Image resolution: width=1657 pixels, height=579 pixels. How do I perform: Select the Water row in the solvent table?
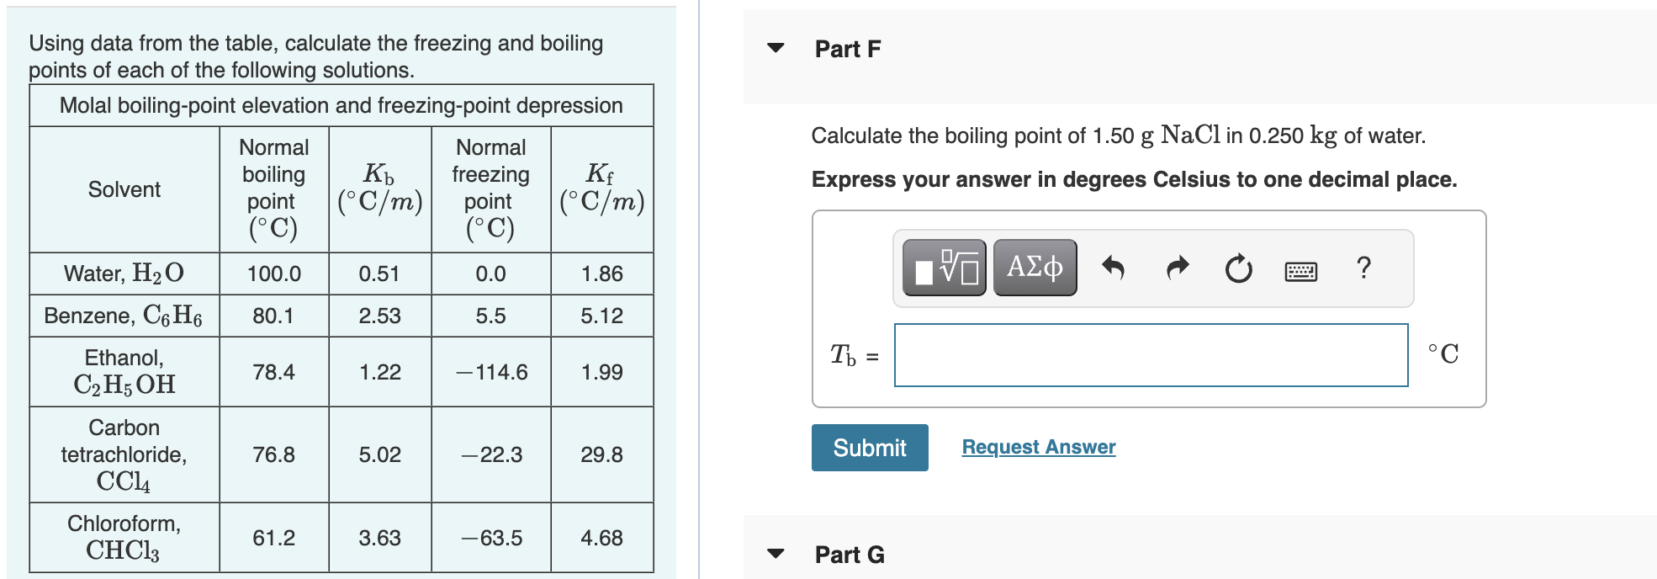123,273
